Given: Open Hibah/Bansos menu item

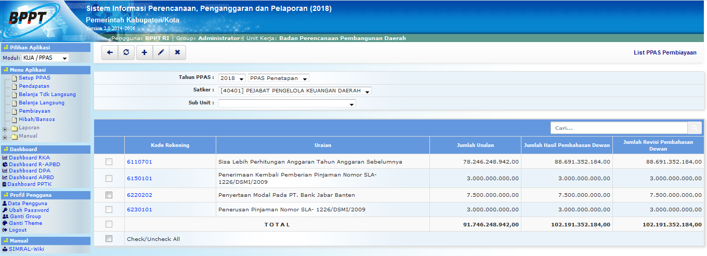Looking at the screenshot, I should 37,119.
